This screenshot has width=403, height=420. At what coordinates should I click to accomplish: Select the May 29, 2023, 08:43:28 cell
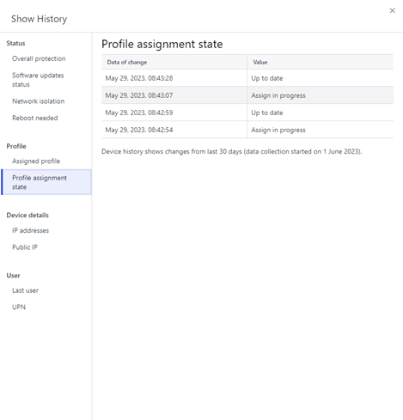point(174,78)
